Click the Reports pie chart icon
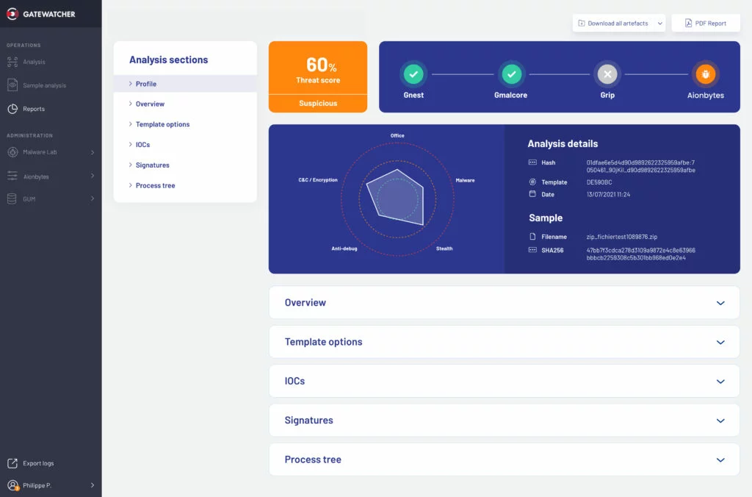This screenshot has width=752, height=497. tap(12, 109)
